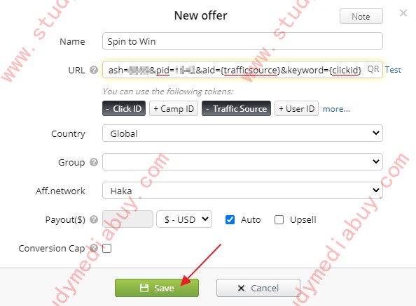The width and height of the screenshot is (416, 306).
Task: Open the QR code for the URL
Action: click(373, 69)
